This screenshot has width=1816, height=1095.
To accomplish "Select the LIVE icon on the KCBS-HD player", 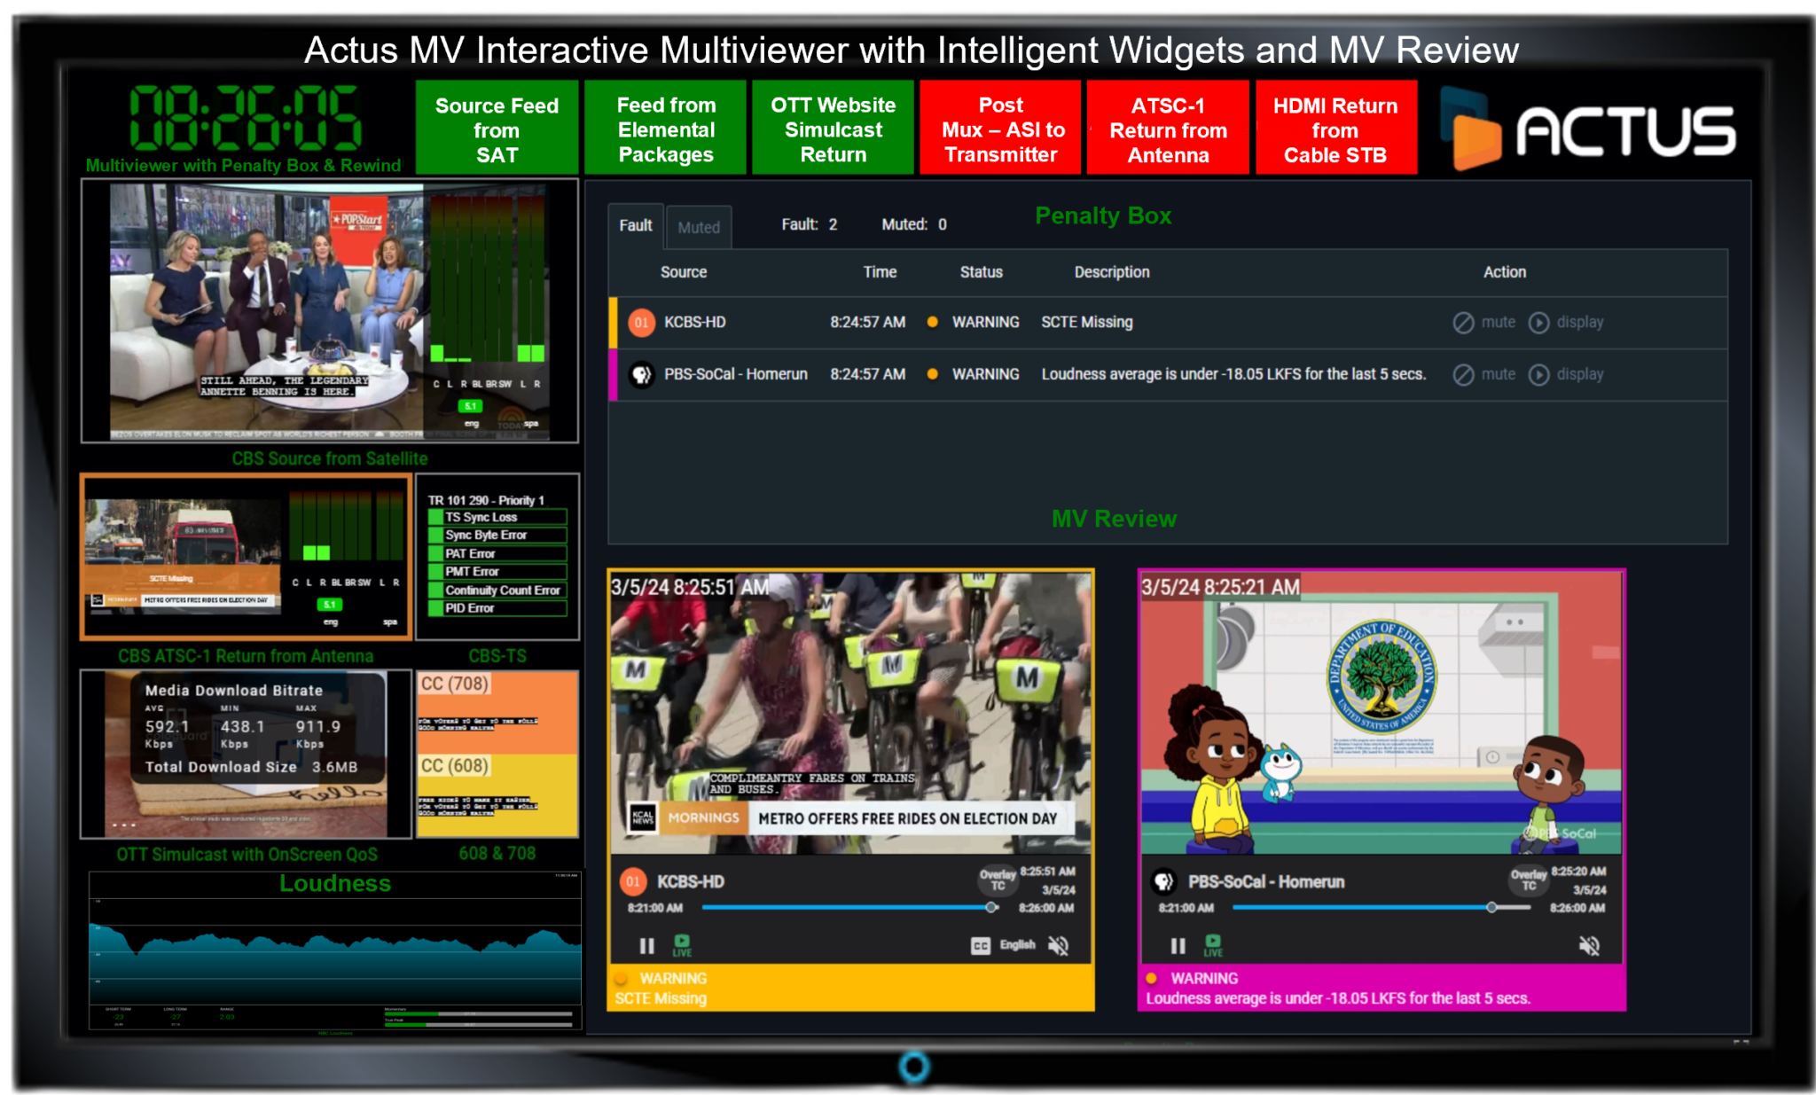I will coord(681,944).
